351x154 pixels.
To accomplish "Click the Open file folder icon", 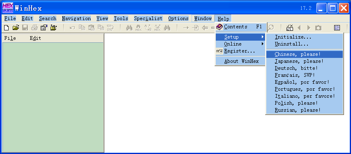I will pyautogui.click(x=16, y=28).
